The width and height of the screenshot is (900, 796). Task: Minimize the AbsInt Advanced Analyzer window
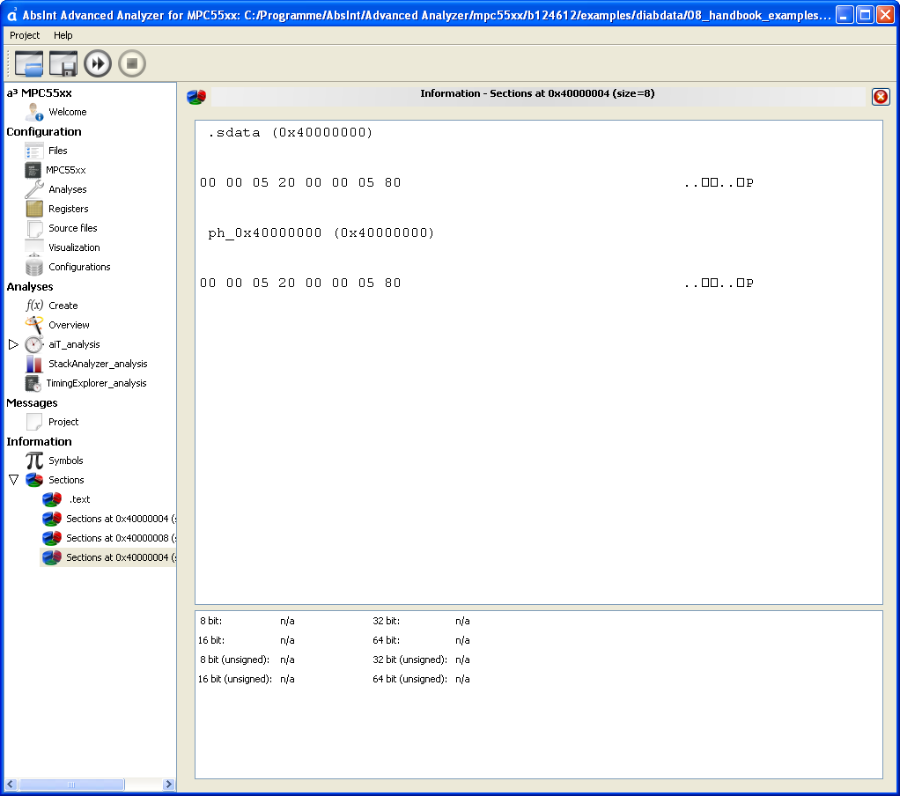point(844,14)
